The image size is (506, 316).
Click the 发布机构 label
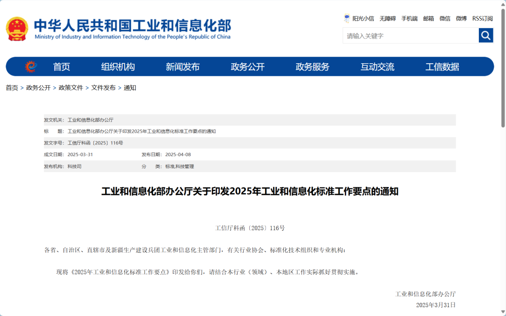point(54,166)
